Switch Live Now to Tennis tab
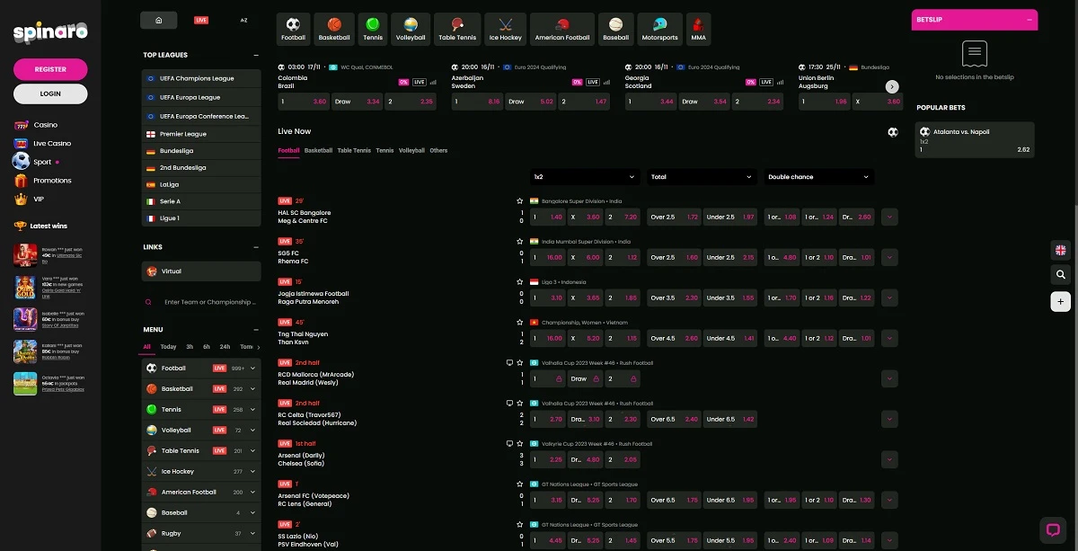The image size is (1078, 551). (384, 150)
